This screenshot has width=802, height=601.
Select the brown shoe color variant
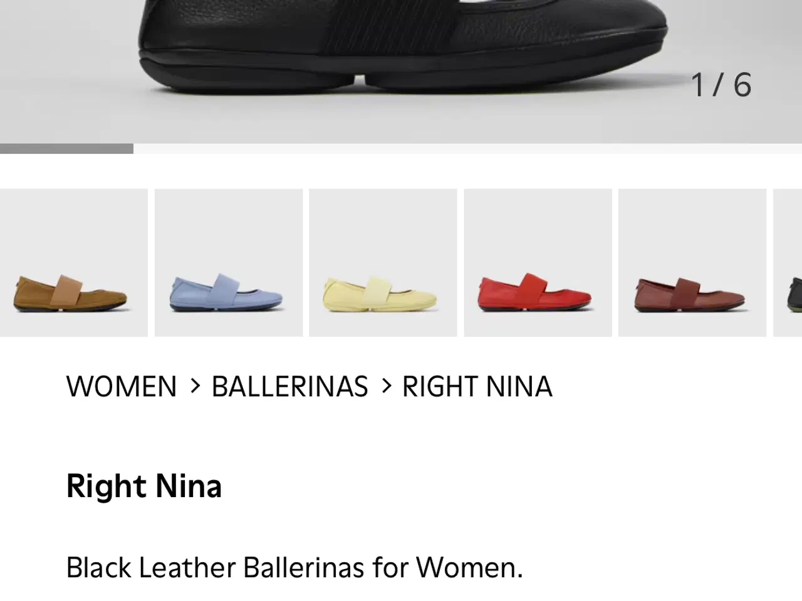pyautogui.click(x=73, y=262)
